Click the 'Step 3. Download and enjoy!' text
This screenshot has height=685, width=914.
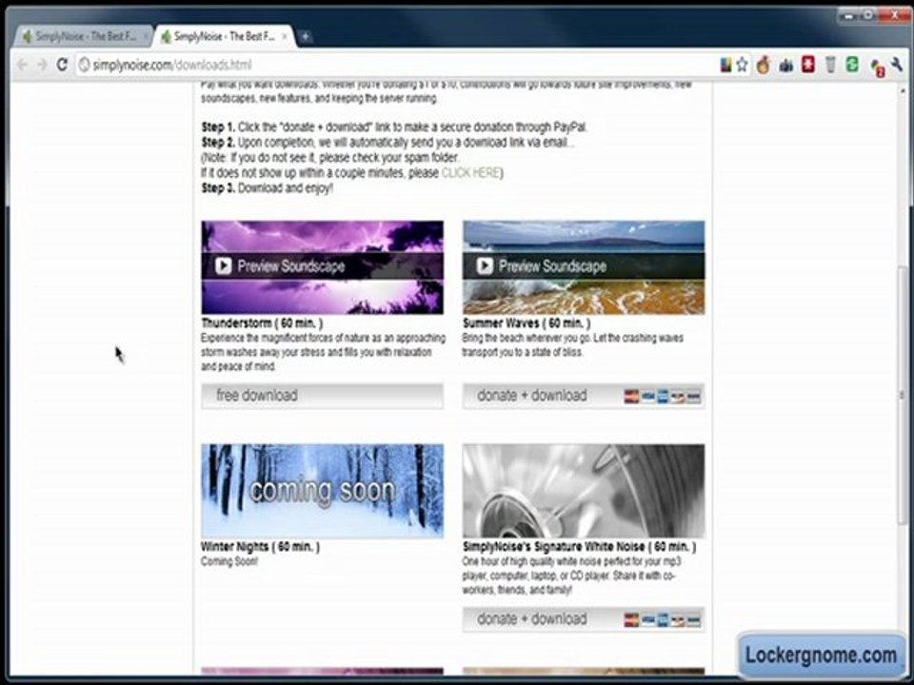coord(267,188)
